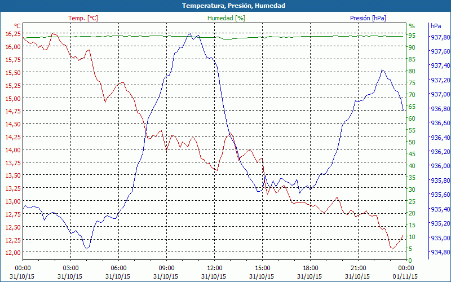The width and height of the screenshot is (451, 282).
Task: Select the blue "Presión [hPa]" legend label
Action: [368, 18]
